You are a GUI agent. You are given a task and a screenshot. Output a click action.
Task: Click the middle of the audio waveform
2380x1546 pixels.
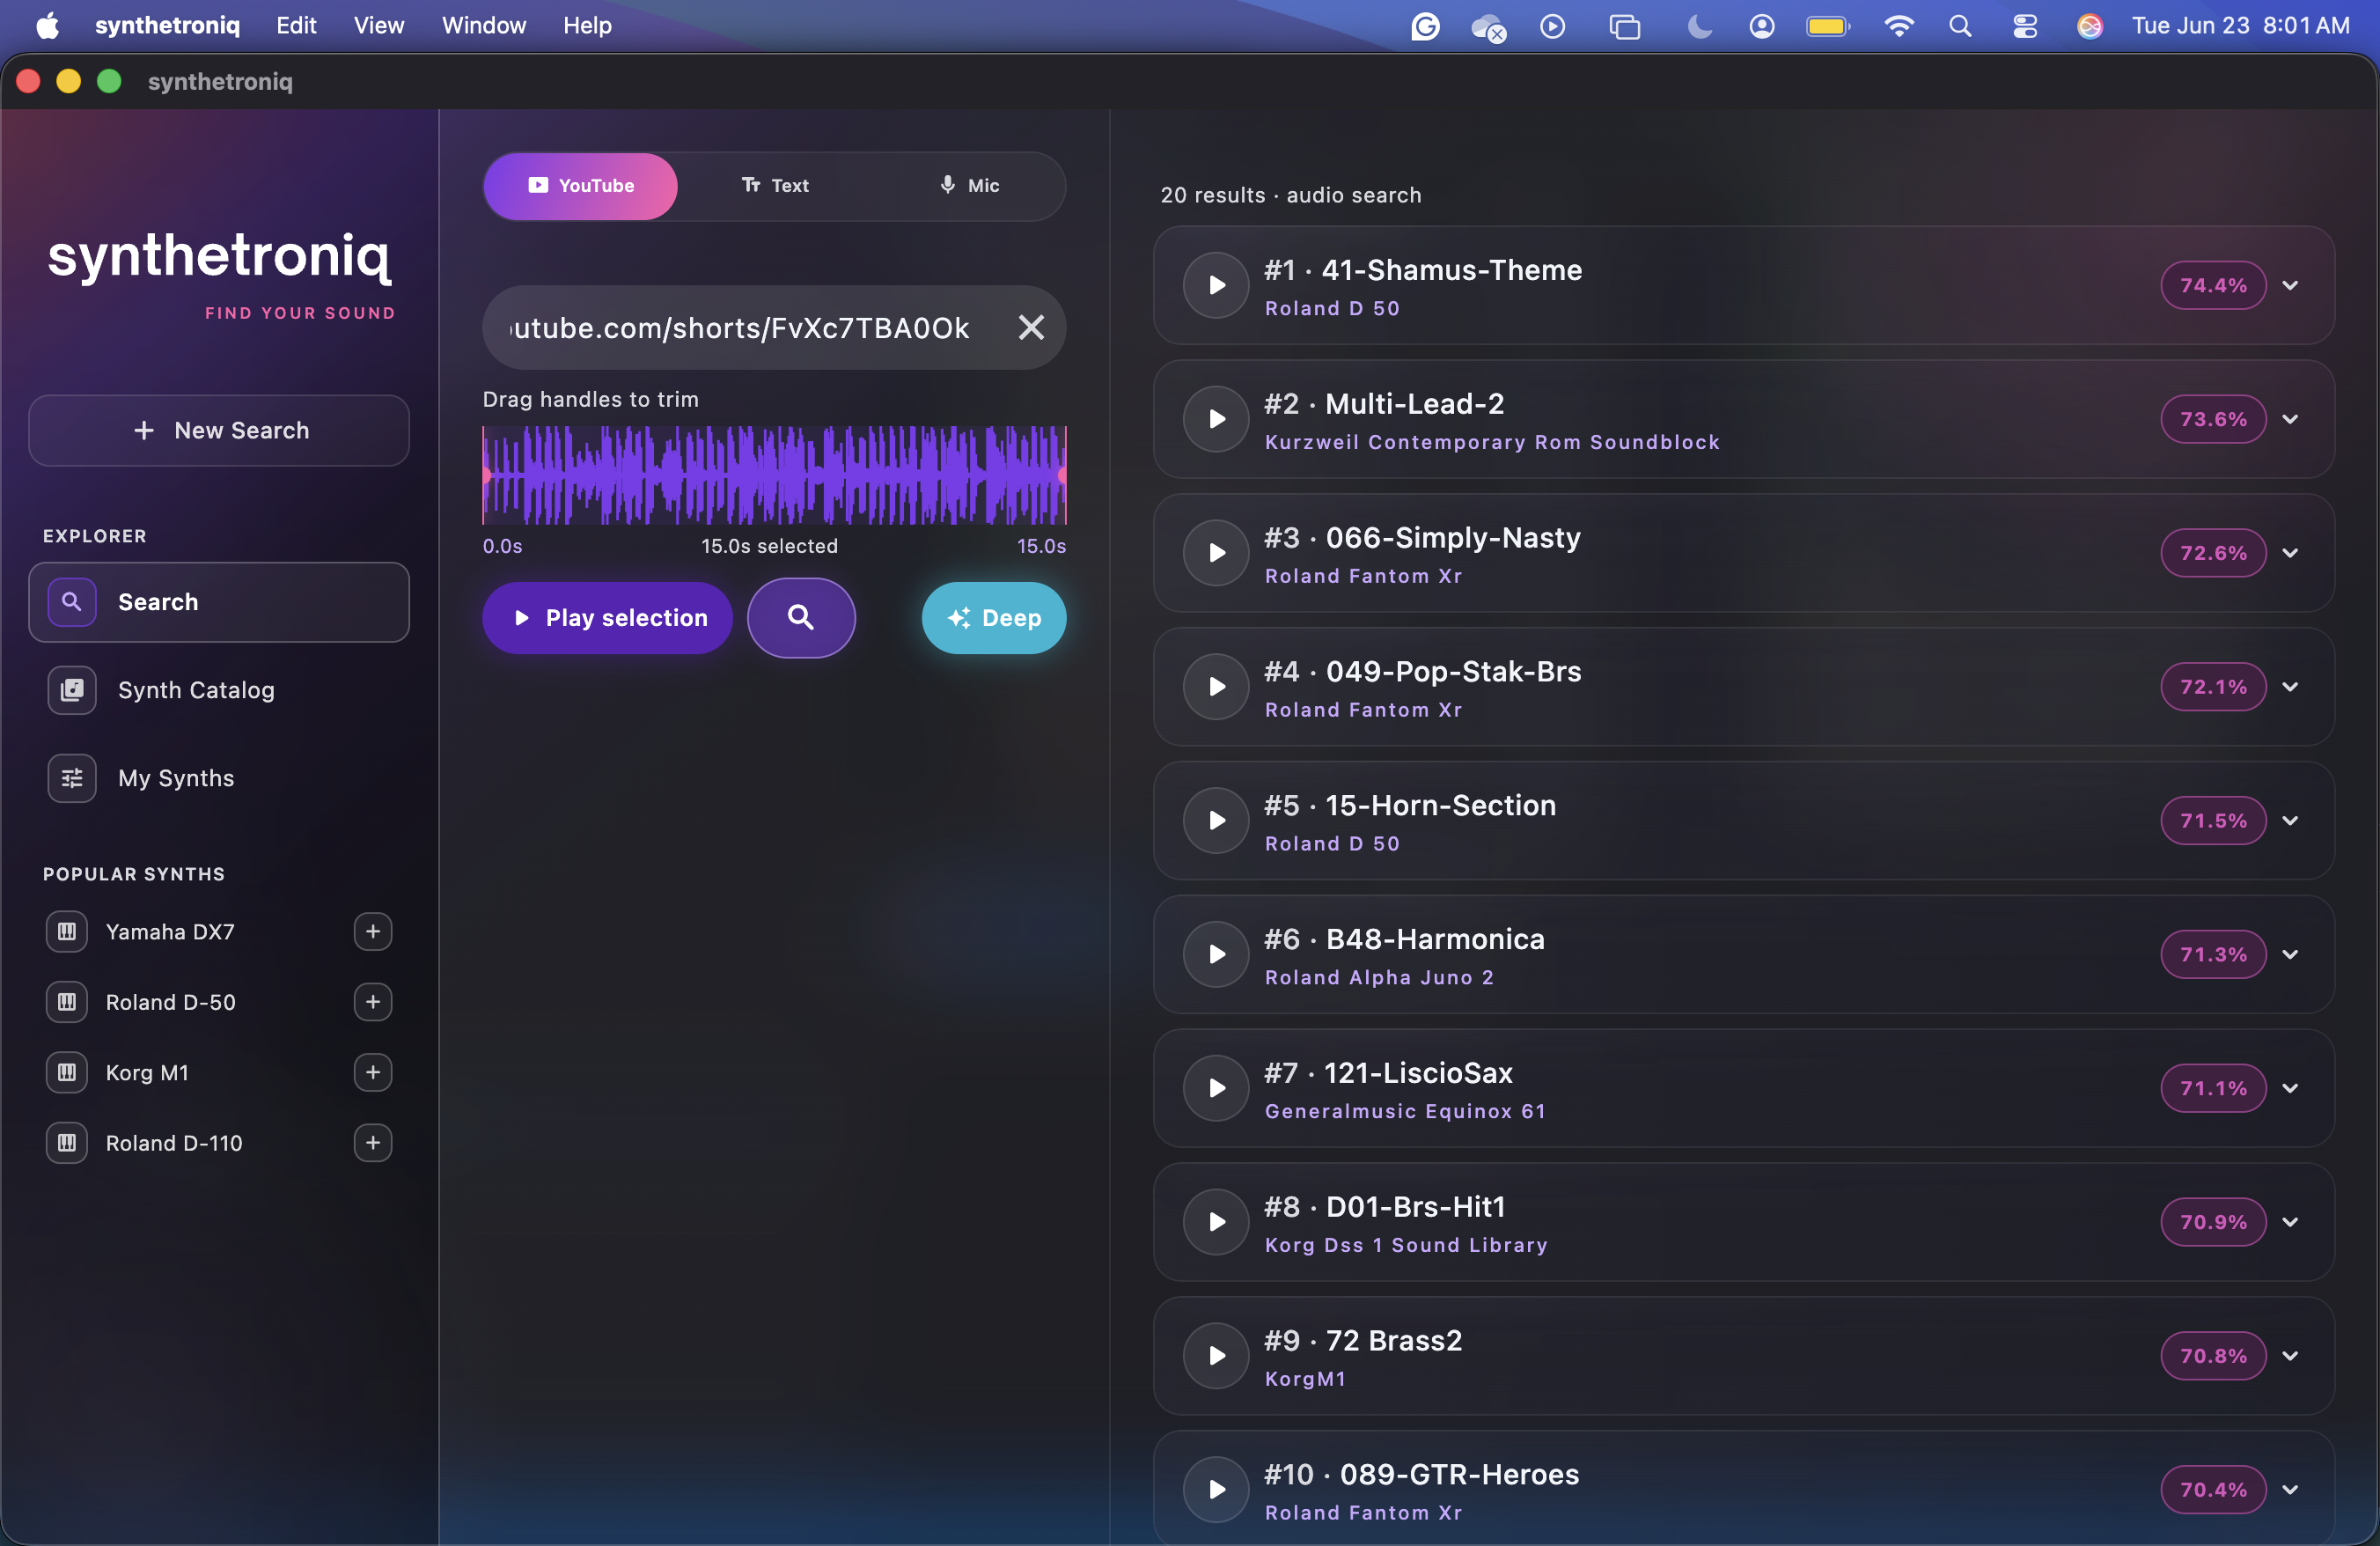tap(775, 476)
